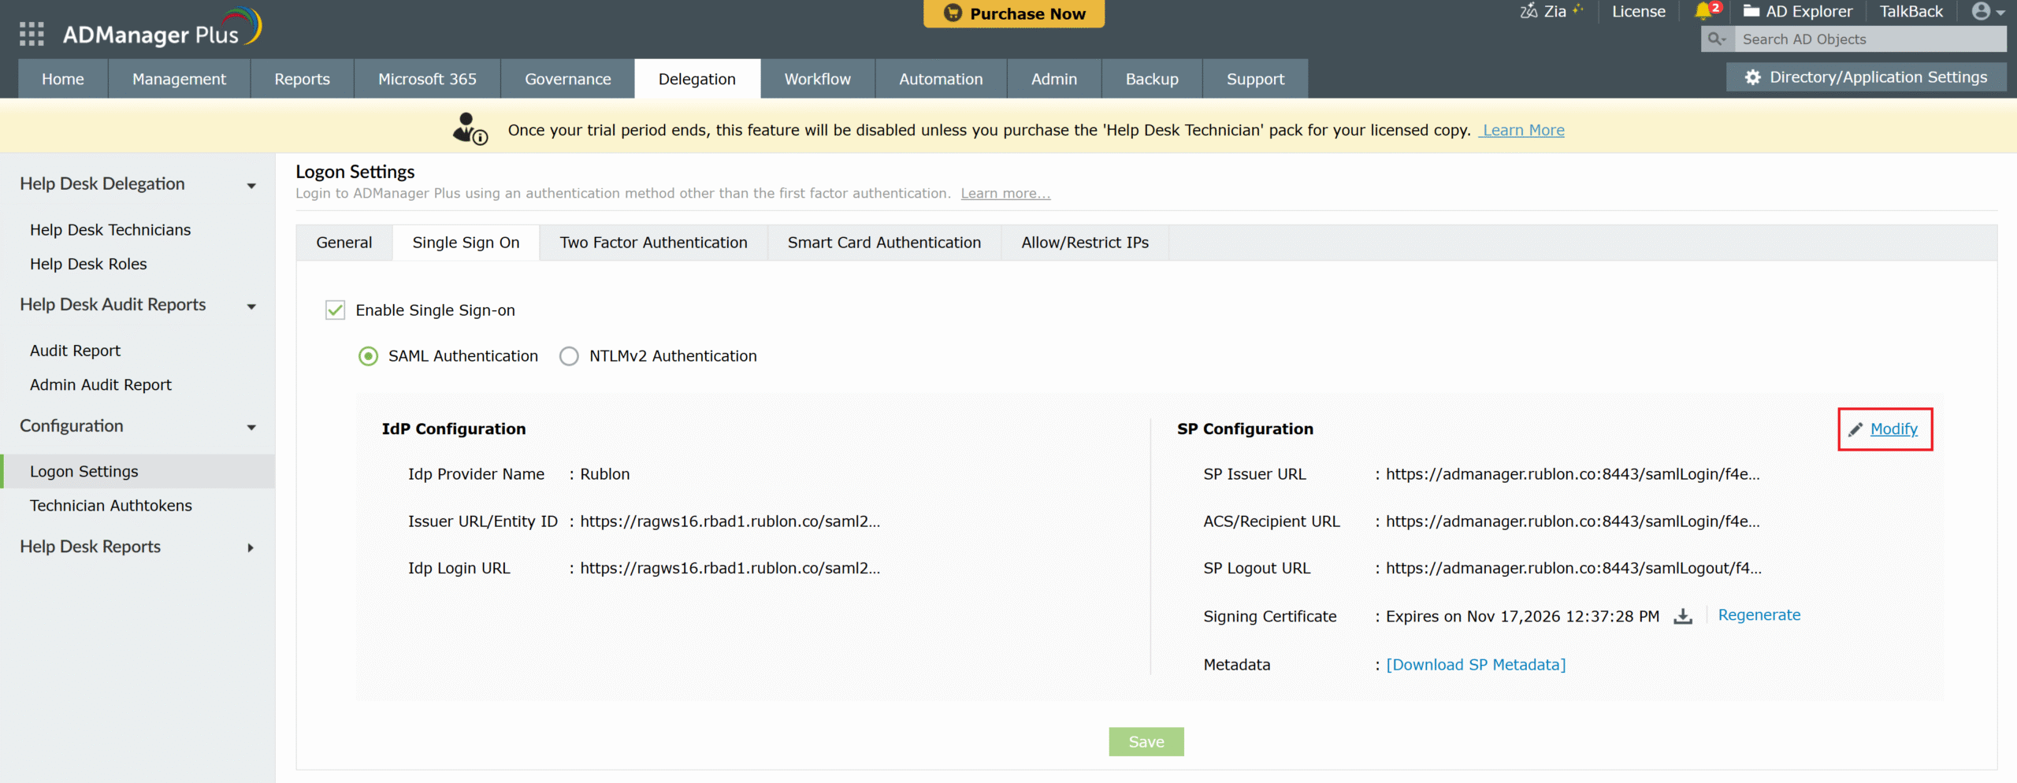This screenshot has width=2017, height=783.
Task: Open the app launcher grid icon
Action: pos(32,34)
